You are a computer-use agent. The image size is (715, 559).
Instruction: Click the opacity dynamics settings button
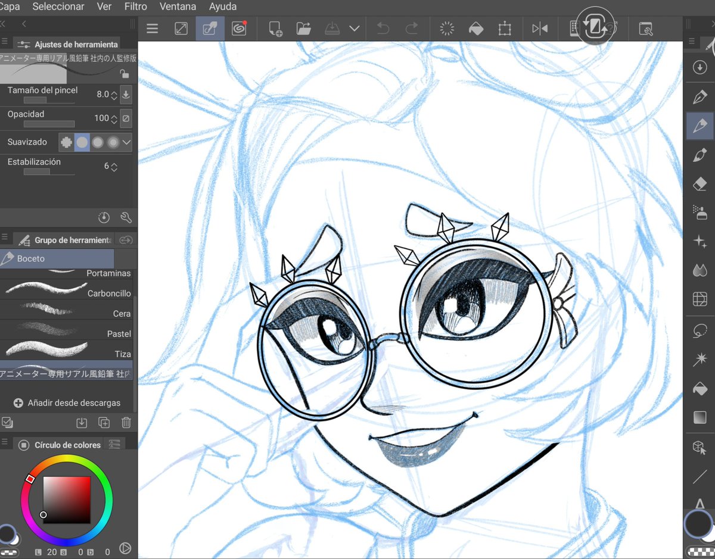(126, 118)
